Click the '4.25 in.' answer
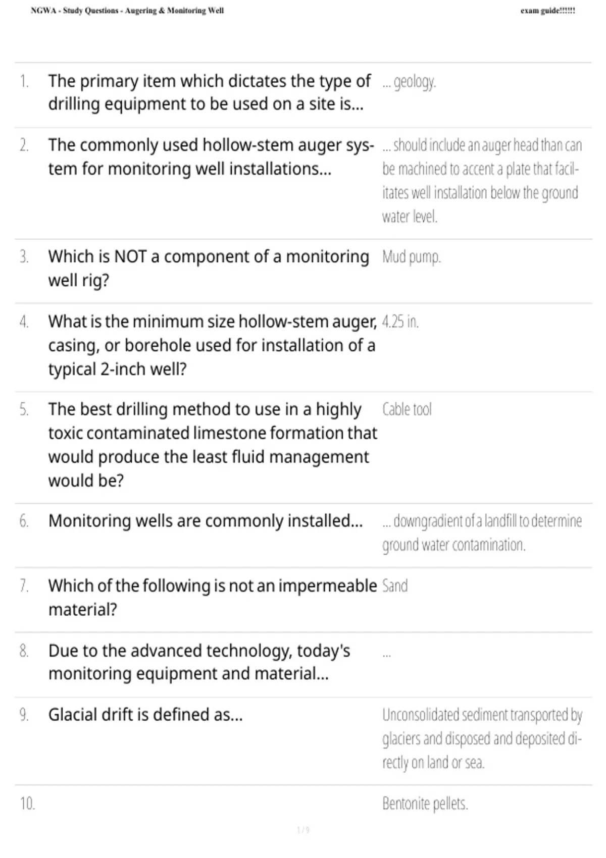 coord(400,321)
